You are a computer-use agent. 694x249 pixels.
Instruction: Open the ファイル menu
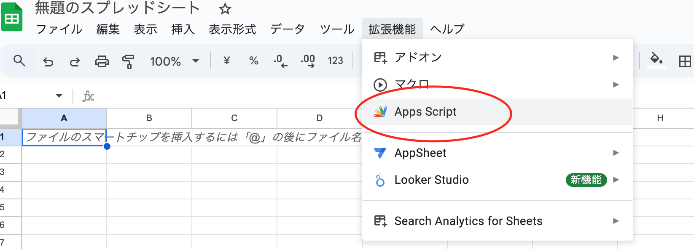(x=59, y=29)
